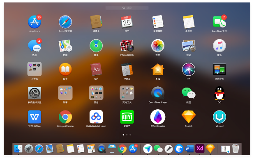The image size is (254, 160).
Task: Open the V2rayU app
Action: [219, 117]
